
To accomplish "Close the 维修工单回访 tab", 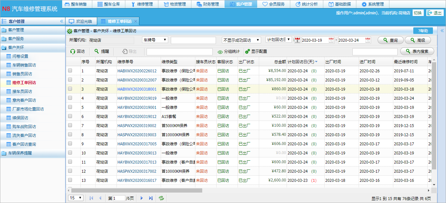I will click(x=136, y=21).
